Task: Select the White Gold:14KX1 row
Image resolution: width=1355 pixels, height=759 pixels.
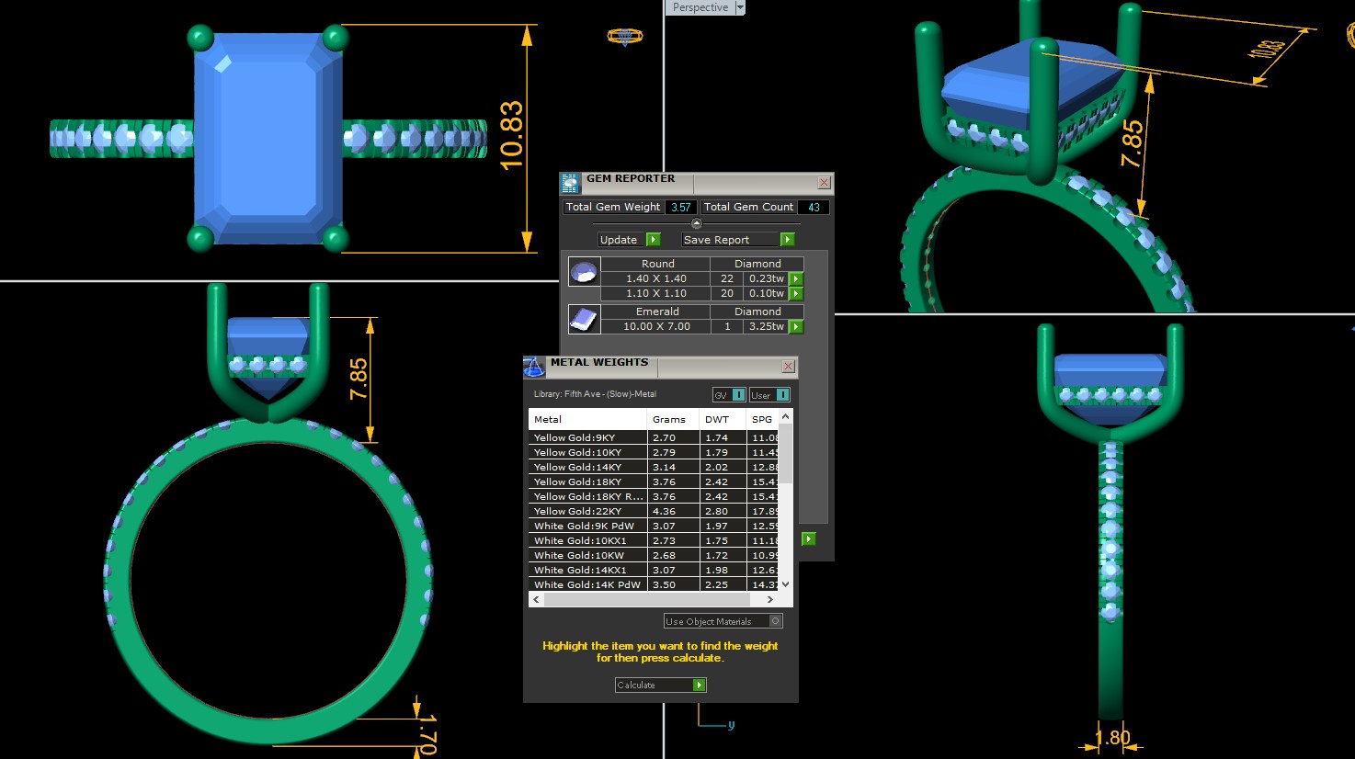Action: 654,570
